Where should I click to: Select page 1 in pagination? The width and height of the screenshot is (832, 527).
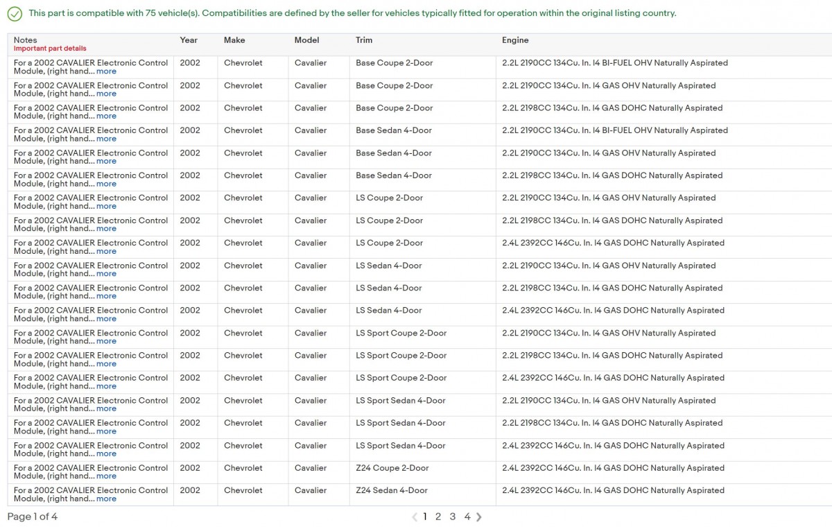(x=425, y=517)
